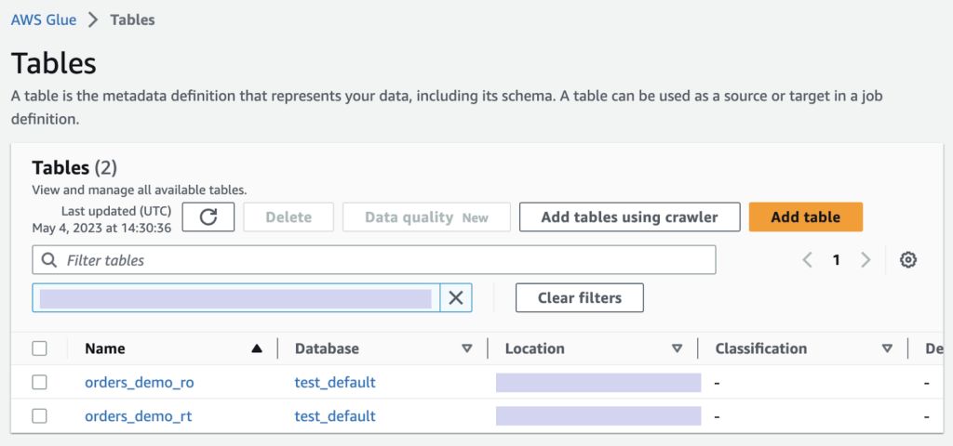Image resolution: width=953 pixels, height=446 pixels.
Task: Click Data quality New button
Action: tap(426, 217)
